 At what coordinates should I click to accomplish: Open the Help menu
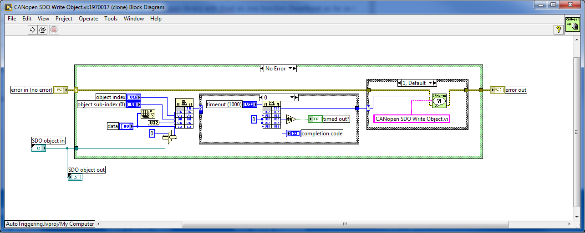coord(156,19)
